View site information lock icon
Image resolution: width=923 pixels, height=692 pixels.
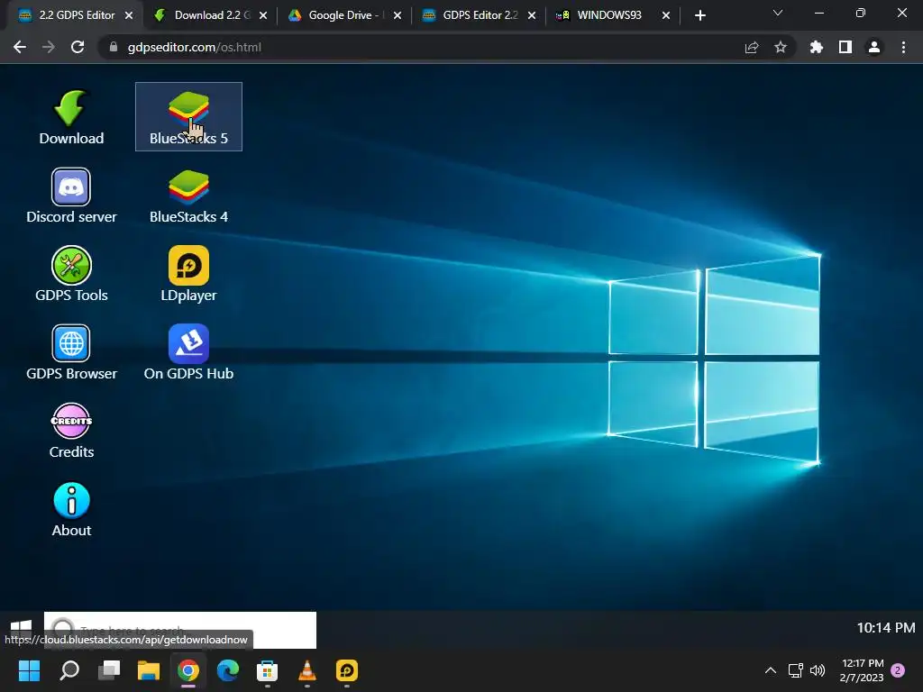pyautogui.click(x=114, y=47)
